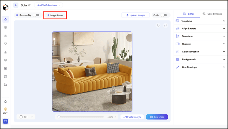This screenshot has height=129, width=228.
Task: Click the sofa image on the canvas
Action: 92,71
